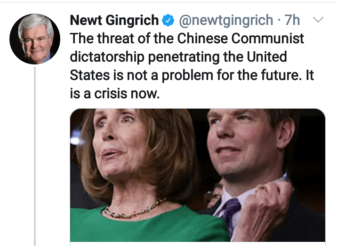Open the "Newt Gingrich" display name
Viewport: 337px width, 246px height.
click(x=114, y=20)
